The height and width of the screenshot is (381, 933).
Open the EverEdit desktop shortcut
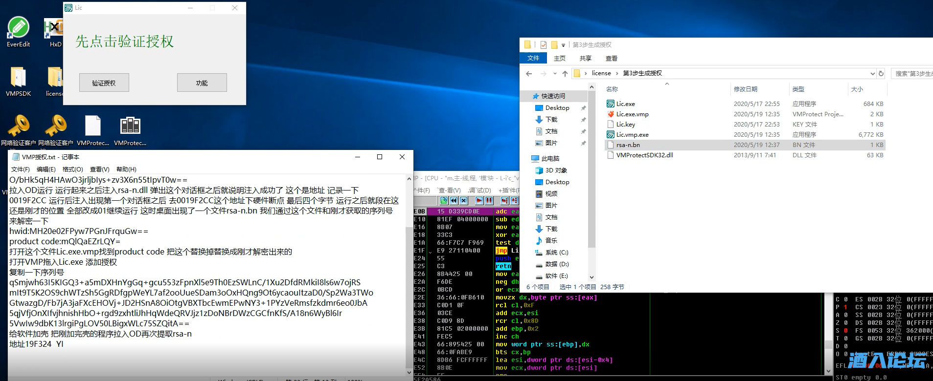click(18, 32)
